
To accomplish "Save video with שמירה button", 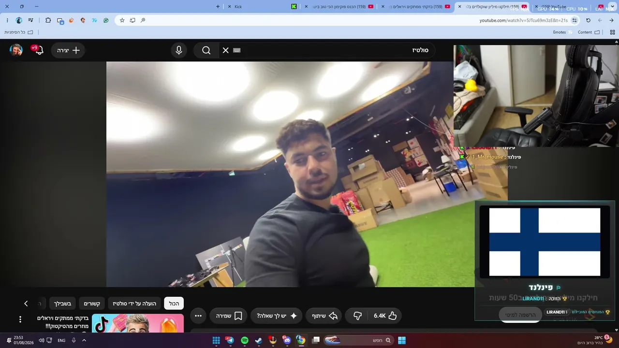I will (x=228, y=316).
